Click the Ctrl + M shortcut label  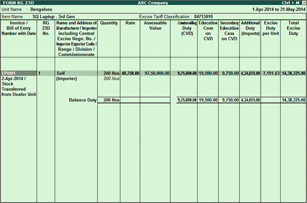pos(291,3)
